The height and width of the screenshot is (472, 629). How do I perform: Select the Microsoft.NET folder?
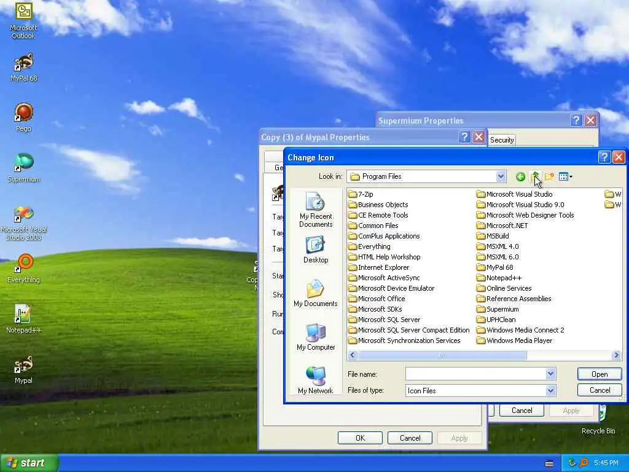(x=502, y=226)
